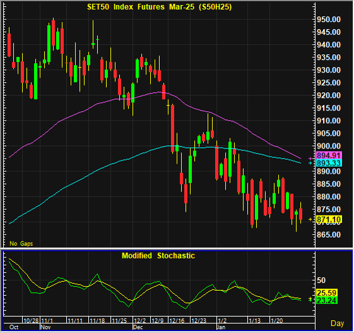Select the green 23.24 stochastic value label
The image size is (354, 333).
point(327,300)
